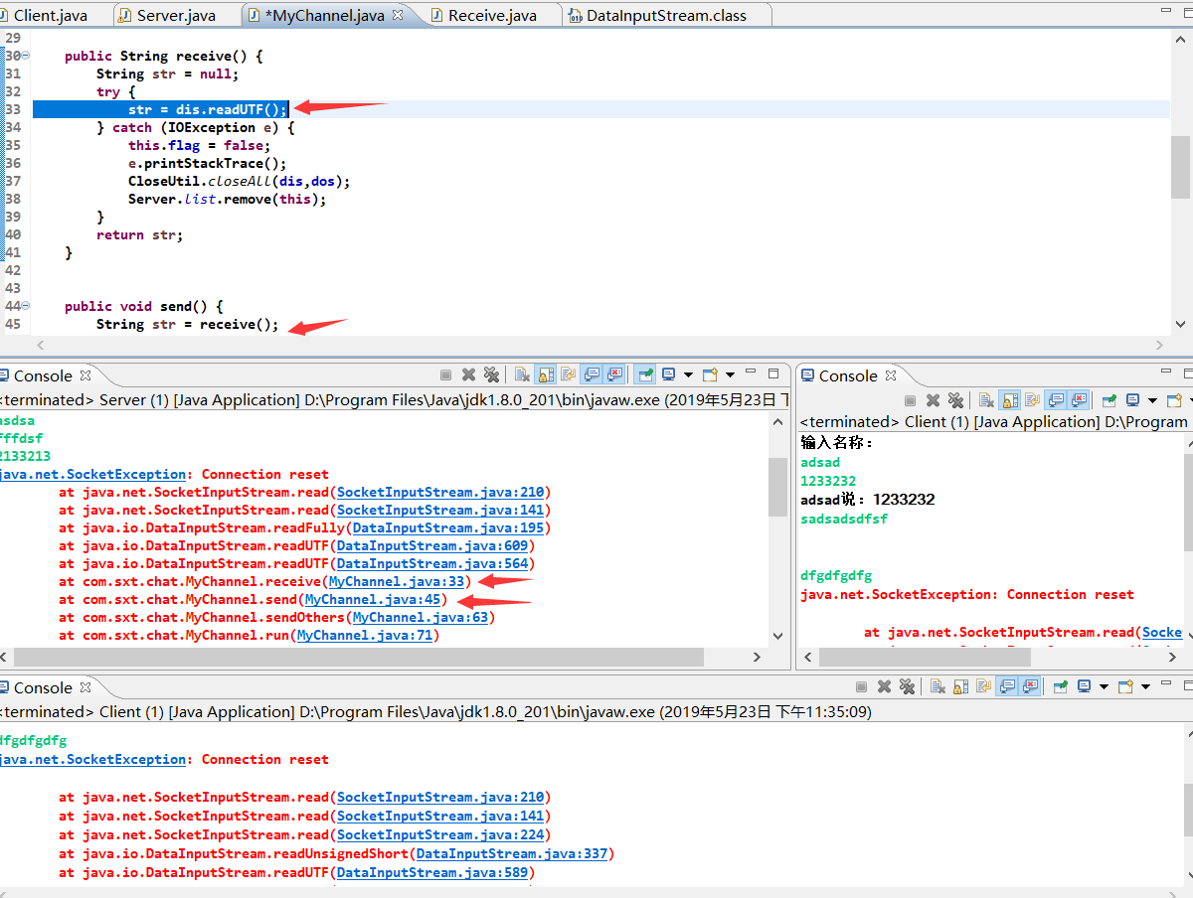Toggle Scroll Lock in bottom Client console

960,686
